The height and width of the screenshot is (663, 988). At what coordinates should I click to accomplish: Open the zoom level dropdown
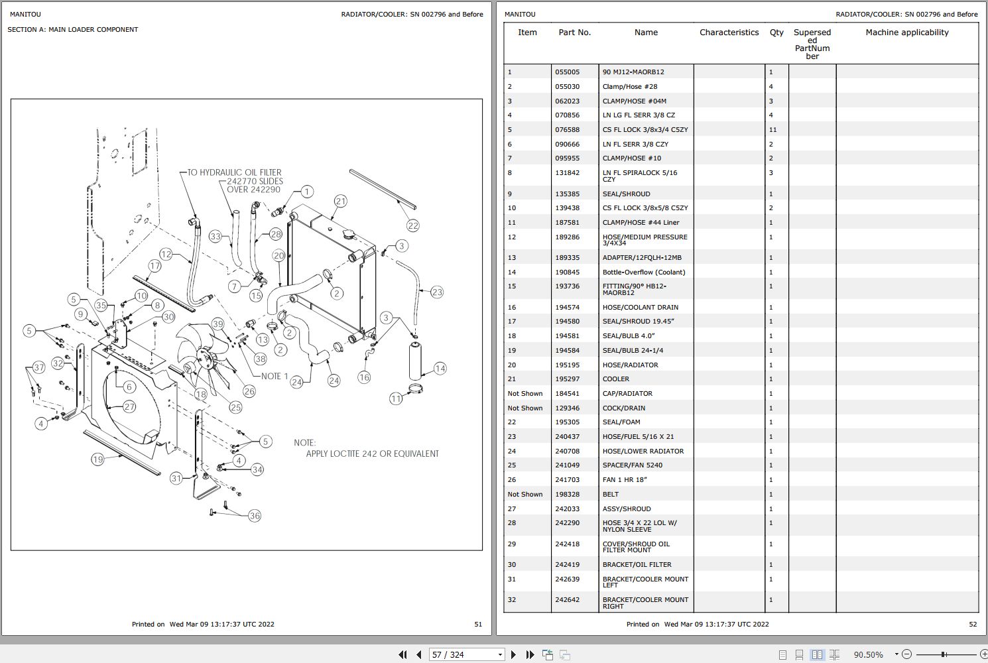896,654
